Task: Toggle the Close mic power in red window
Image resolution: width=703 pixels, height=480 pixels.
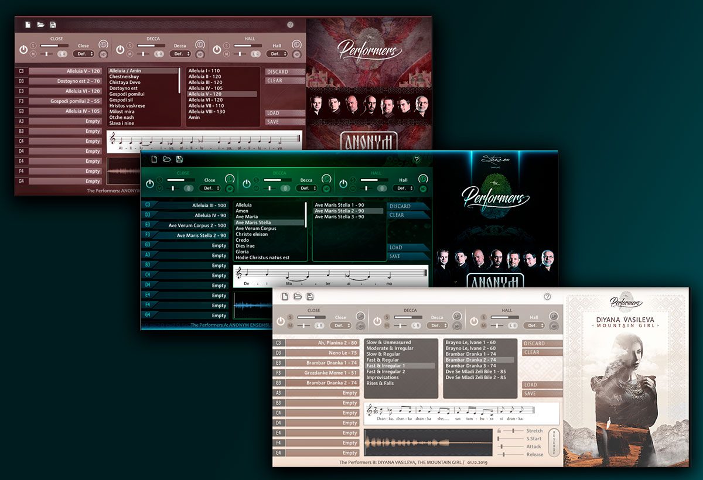Action: pos(23,50)
